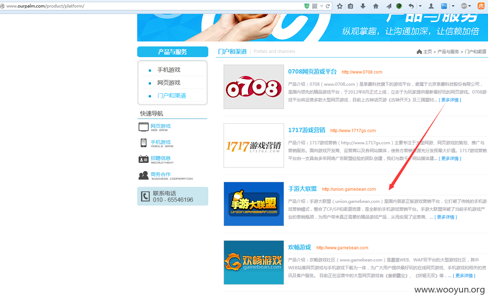Viewport: 488px width, 300px height.
Task: Select 网页游戏 in the sidebar menu
Action: [169, 83]
